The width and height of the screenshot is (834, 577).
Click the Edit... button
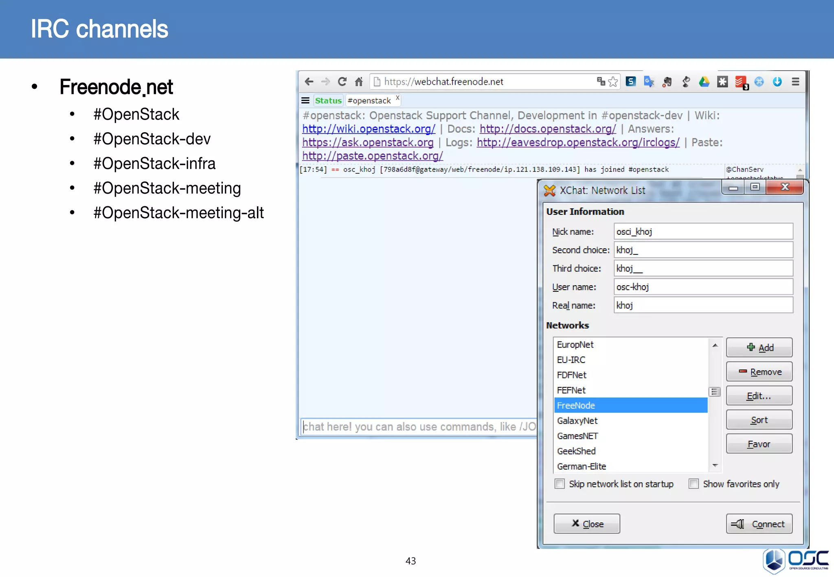[759, 396]
